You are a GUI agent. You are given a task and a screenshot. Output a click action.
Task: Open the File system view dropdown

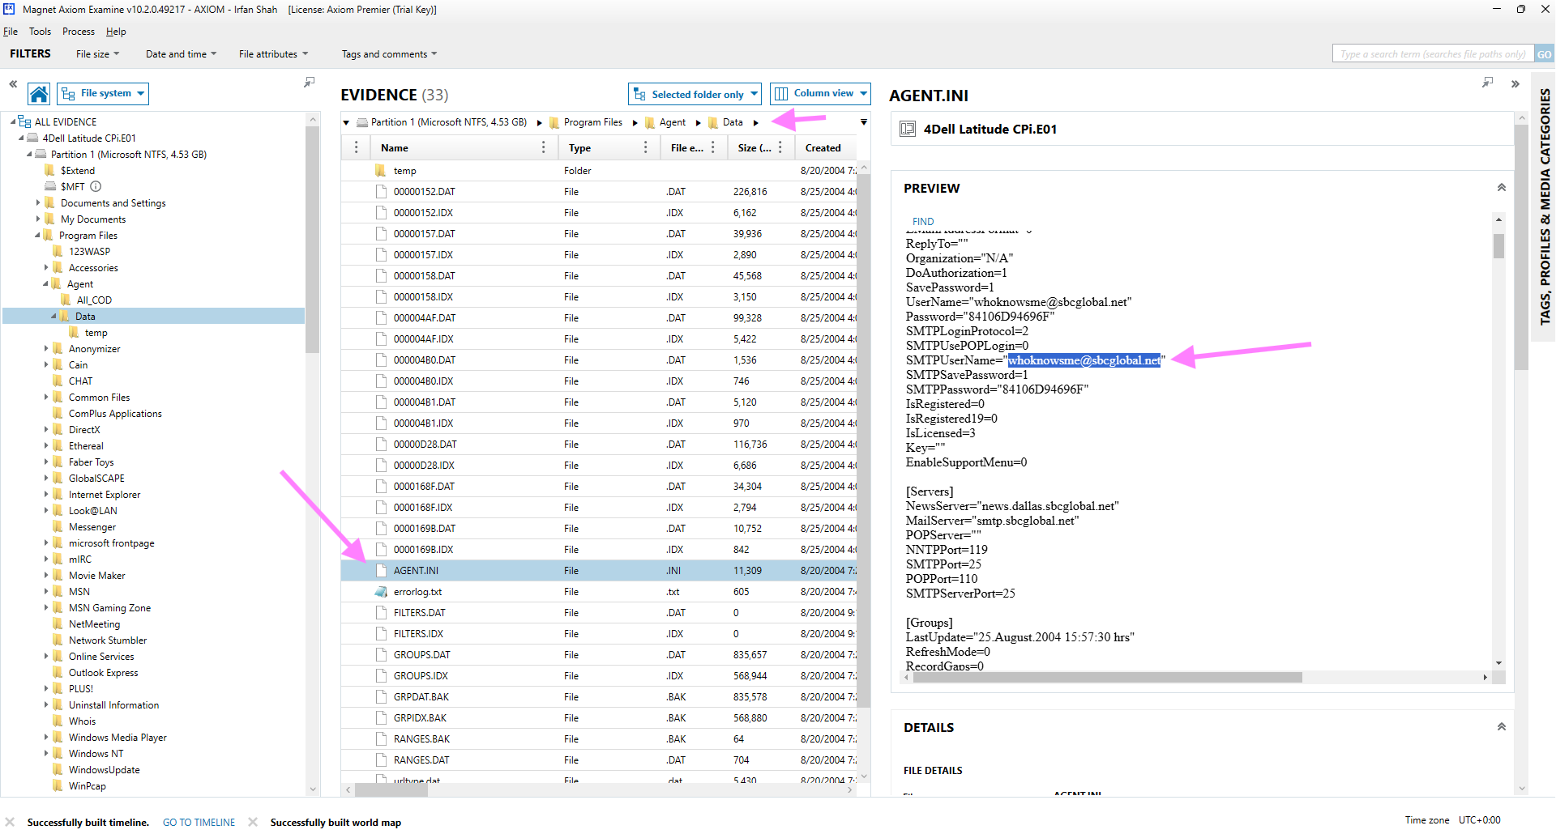coord(103,94)
